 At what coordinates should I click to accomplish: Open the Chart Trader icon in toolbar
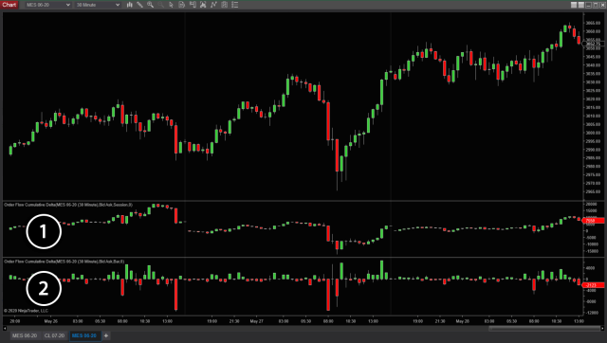pos(193,5)
